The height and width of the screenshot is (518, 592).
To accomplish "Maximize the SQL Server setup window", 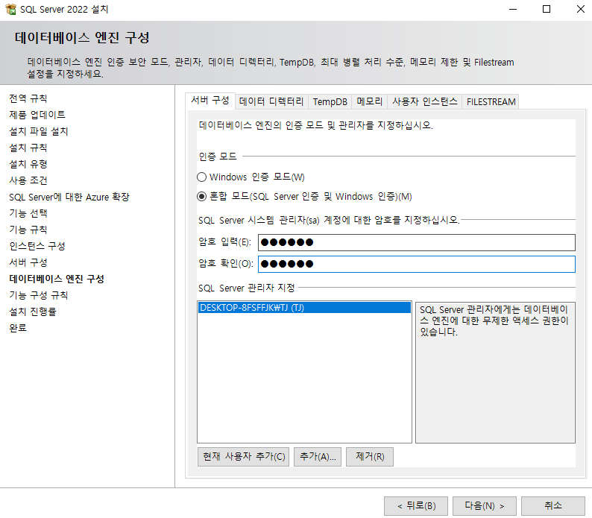I will pyautogui.click(x=547, y=9).
